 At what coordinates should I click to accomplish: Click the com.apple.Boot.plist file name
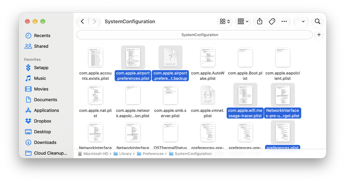[245, 76]
